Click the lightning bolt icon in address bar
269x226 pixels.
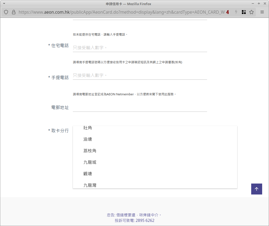236,12
